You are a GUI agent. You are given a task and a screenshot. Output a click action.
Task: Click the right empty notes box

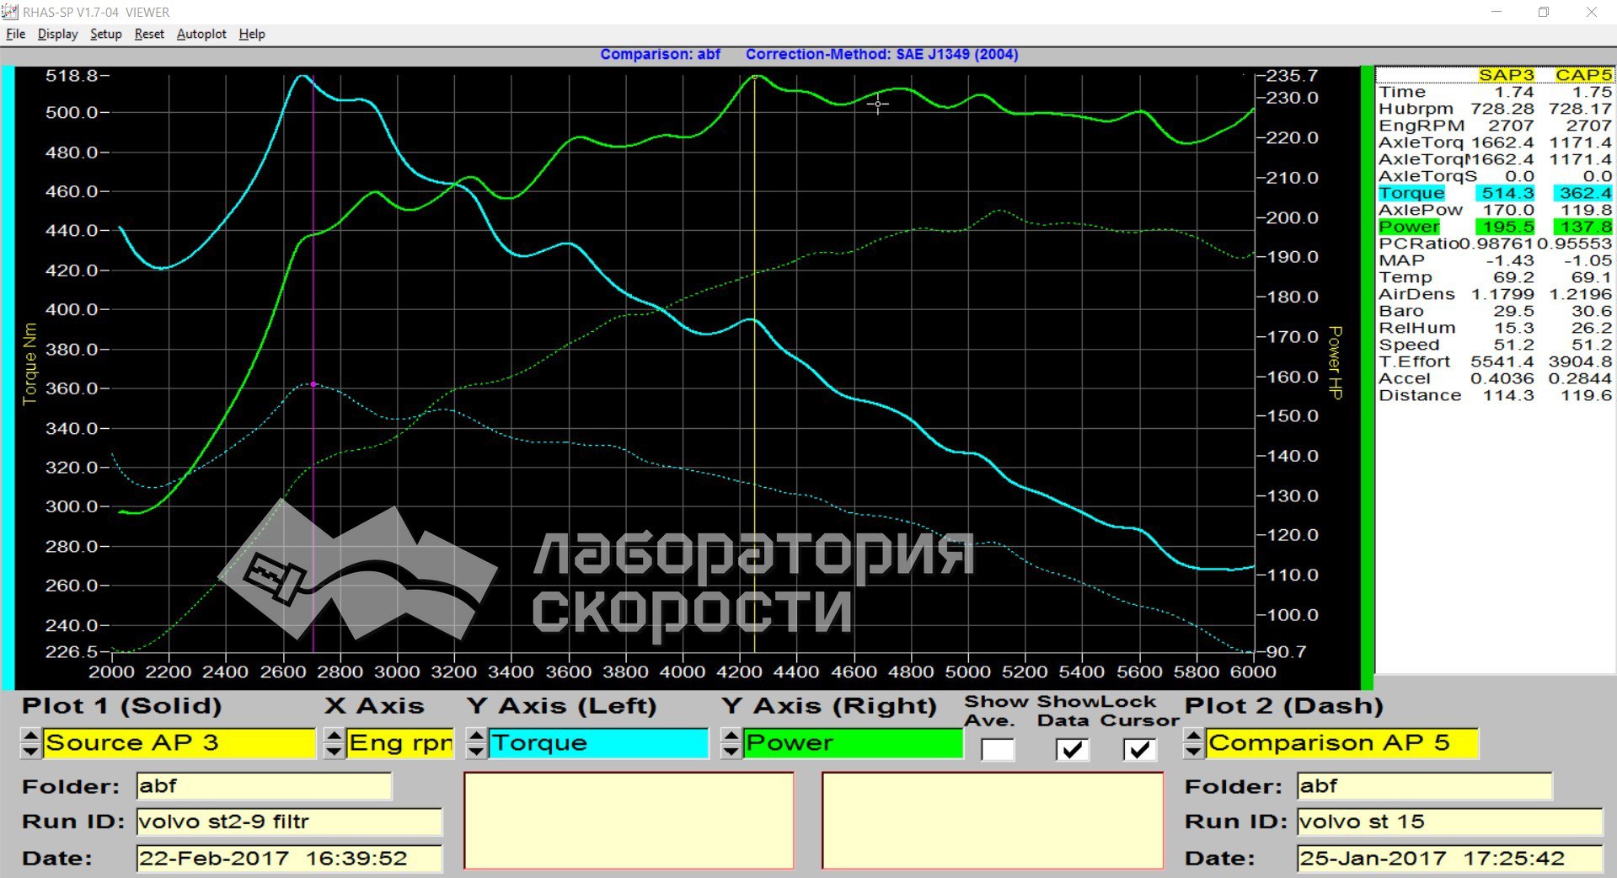(993, 821)
